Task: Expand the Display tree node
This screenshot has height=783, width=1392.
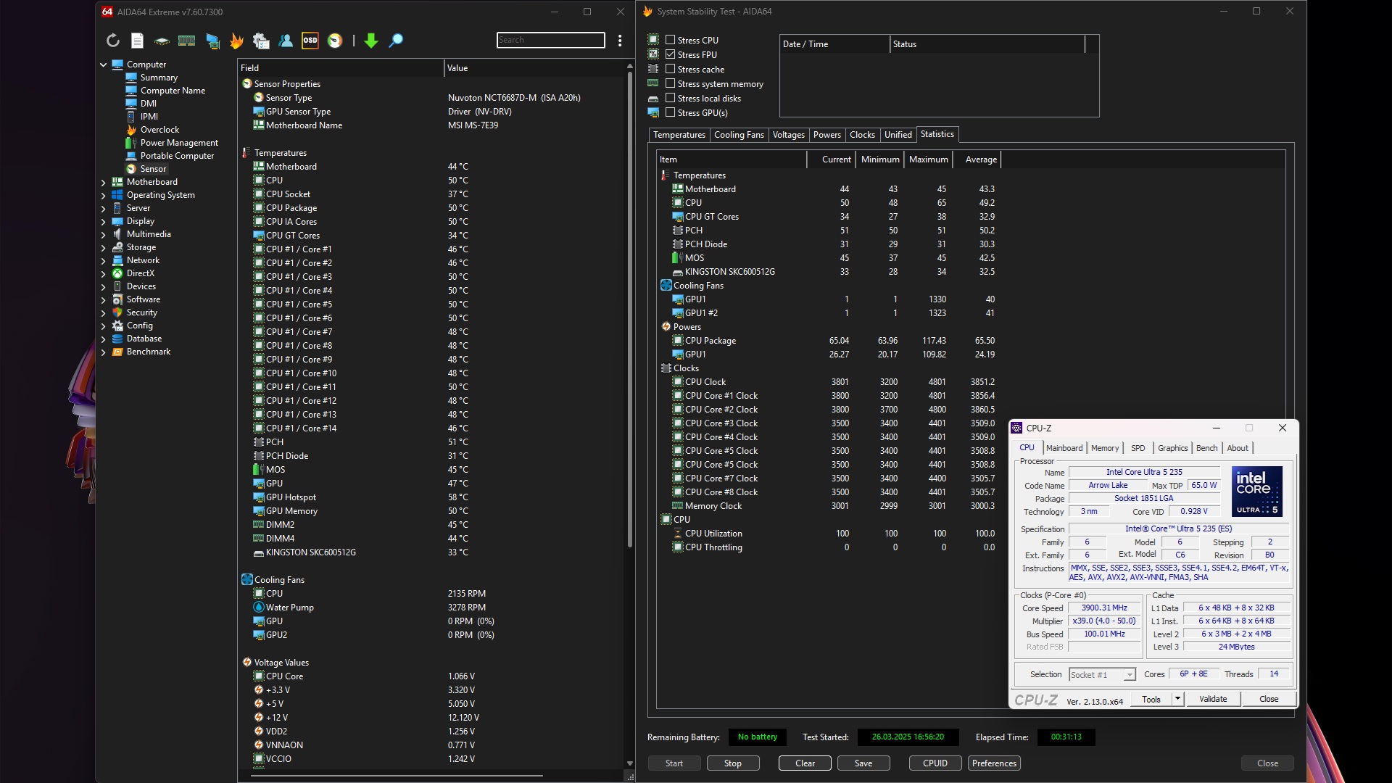Action: tap(104, 221)
